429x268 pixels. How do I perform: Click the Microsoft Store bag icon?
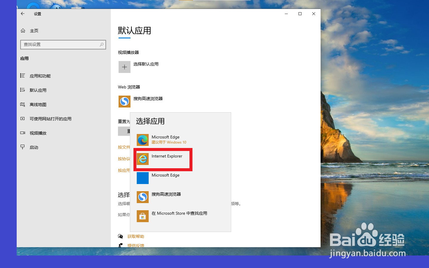point(143,216)
